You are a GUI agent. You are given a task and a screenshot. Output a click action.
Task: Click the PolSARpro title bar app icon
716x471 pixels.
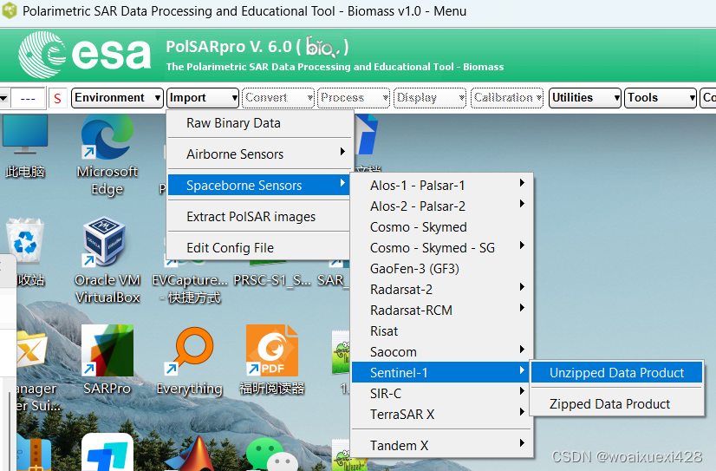pos(10,10)
